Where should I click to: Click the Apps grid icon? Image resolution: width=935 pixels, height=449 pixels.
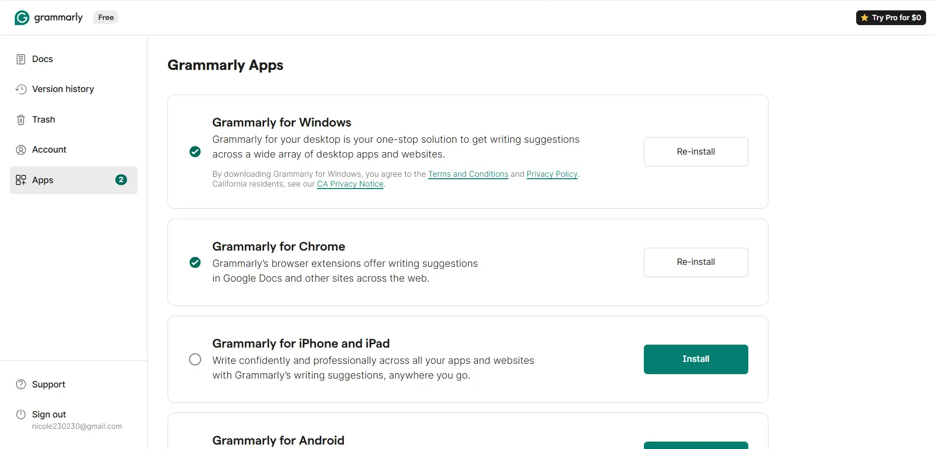[x=21, y=180]
